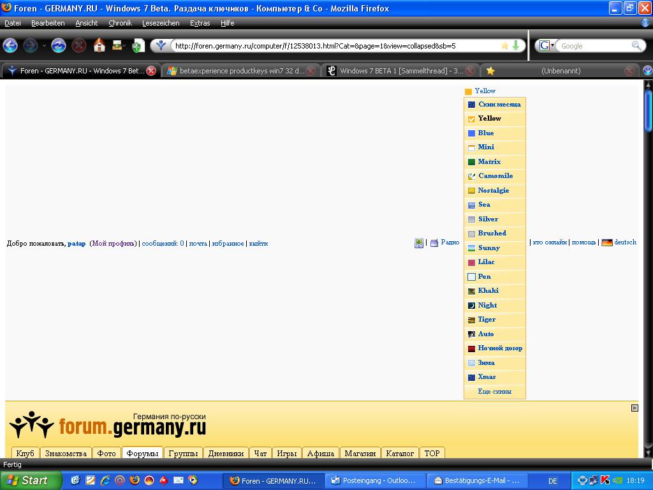Open the Знакомства site tab
Screen dimensions: 653x490
pyautogui.click(x=66, y=453)
